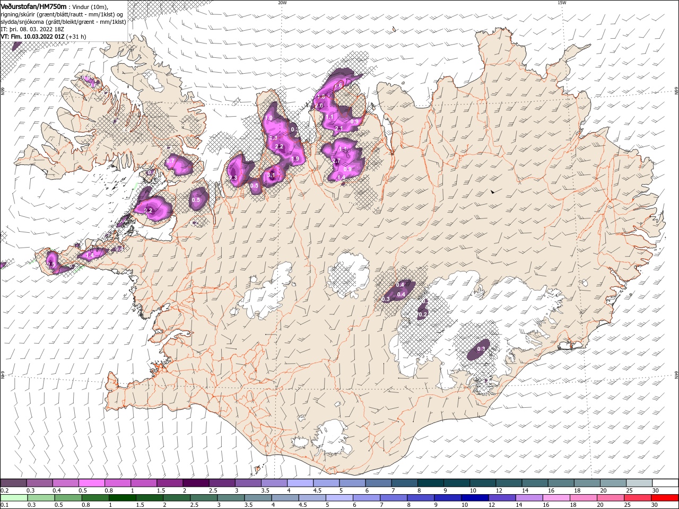
Task: Click the 2.1 snowfall value label
Action: click(339, 128)
